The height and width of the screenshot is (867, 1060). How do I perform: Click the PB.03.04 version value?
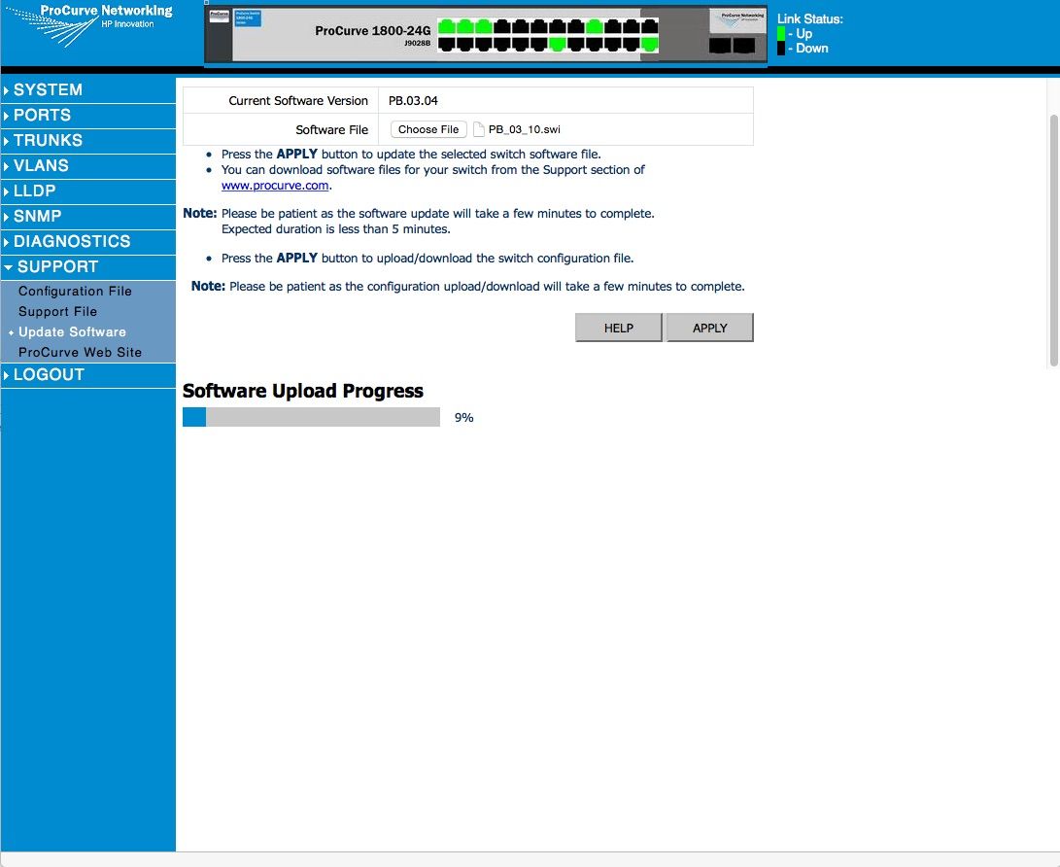(x=413, y=101)
